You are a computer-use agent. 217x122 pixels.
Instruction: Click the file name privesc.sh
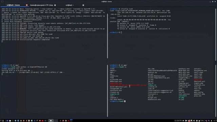(183, 87)
